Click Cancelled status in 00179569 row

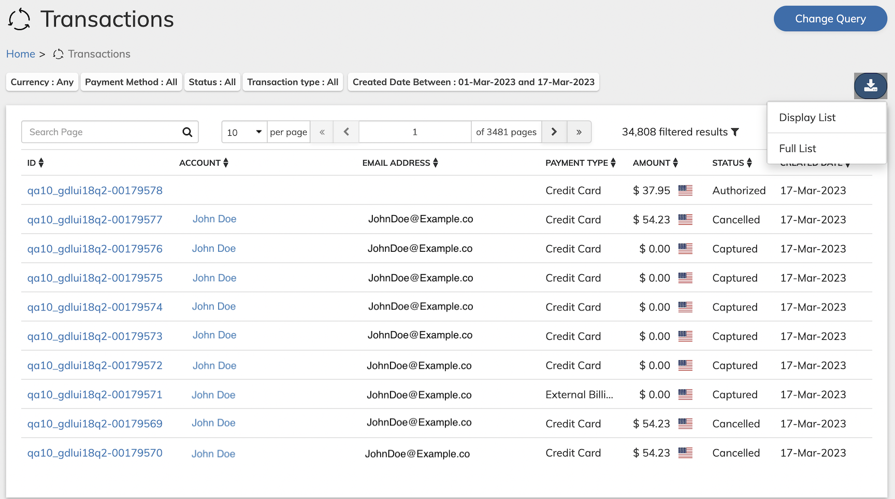[x=736, y=424]
